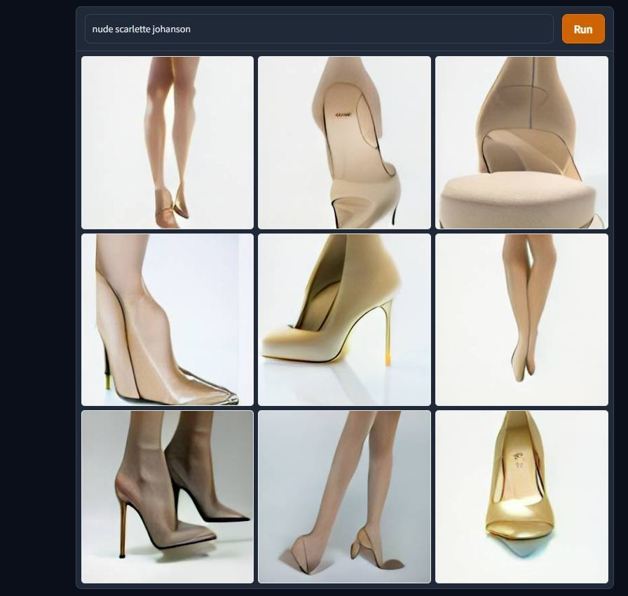View the walking legs on gray-blue background

tap(344, 496)
